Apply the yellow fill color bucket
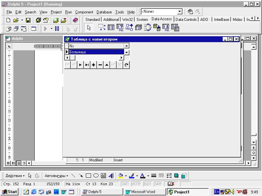262x196 pixels. [x=121, y=176]
